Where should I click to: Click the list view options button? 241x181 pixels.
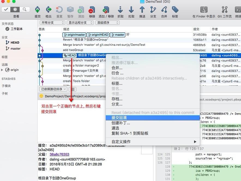[73, 89]
